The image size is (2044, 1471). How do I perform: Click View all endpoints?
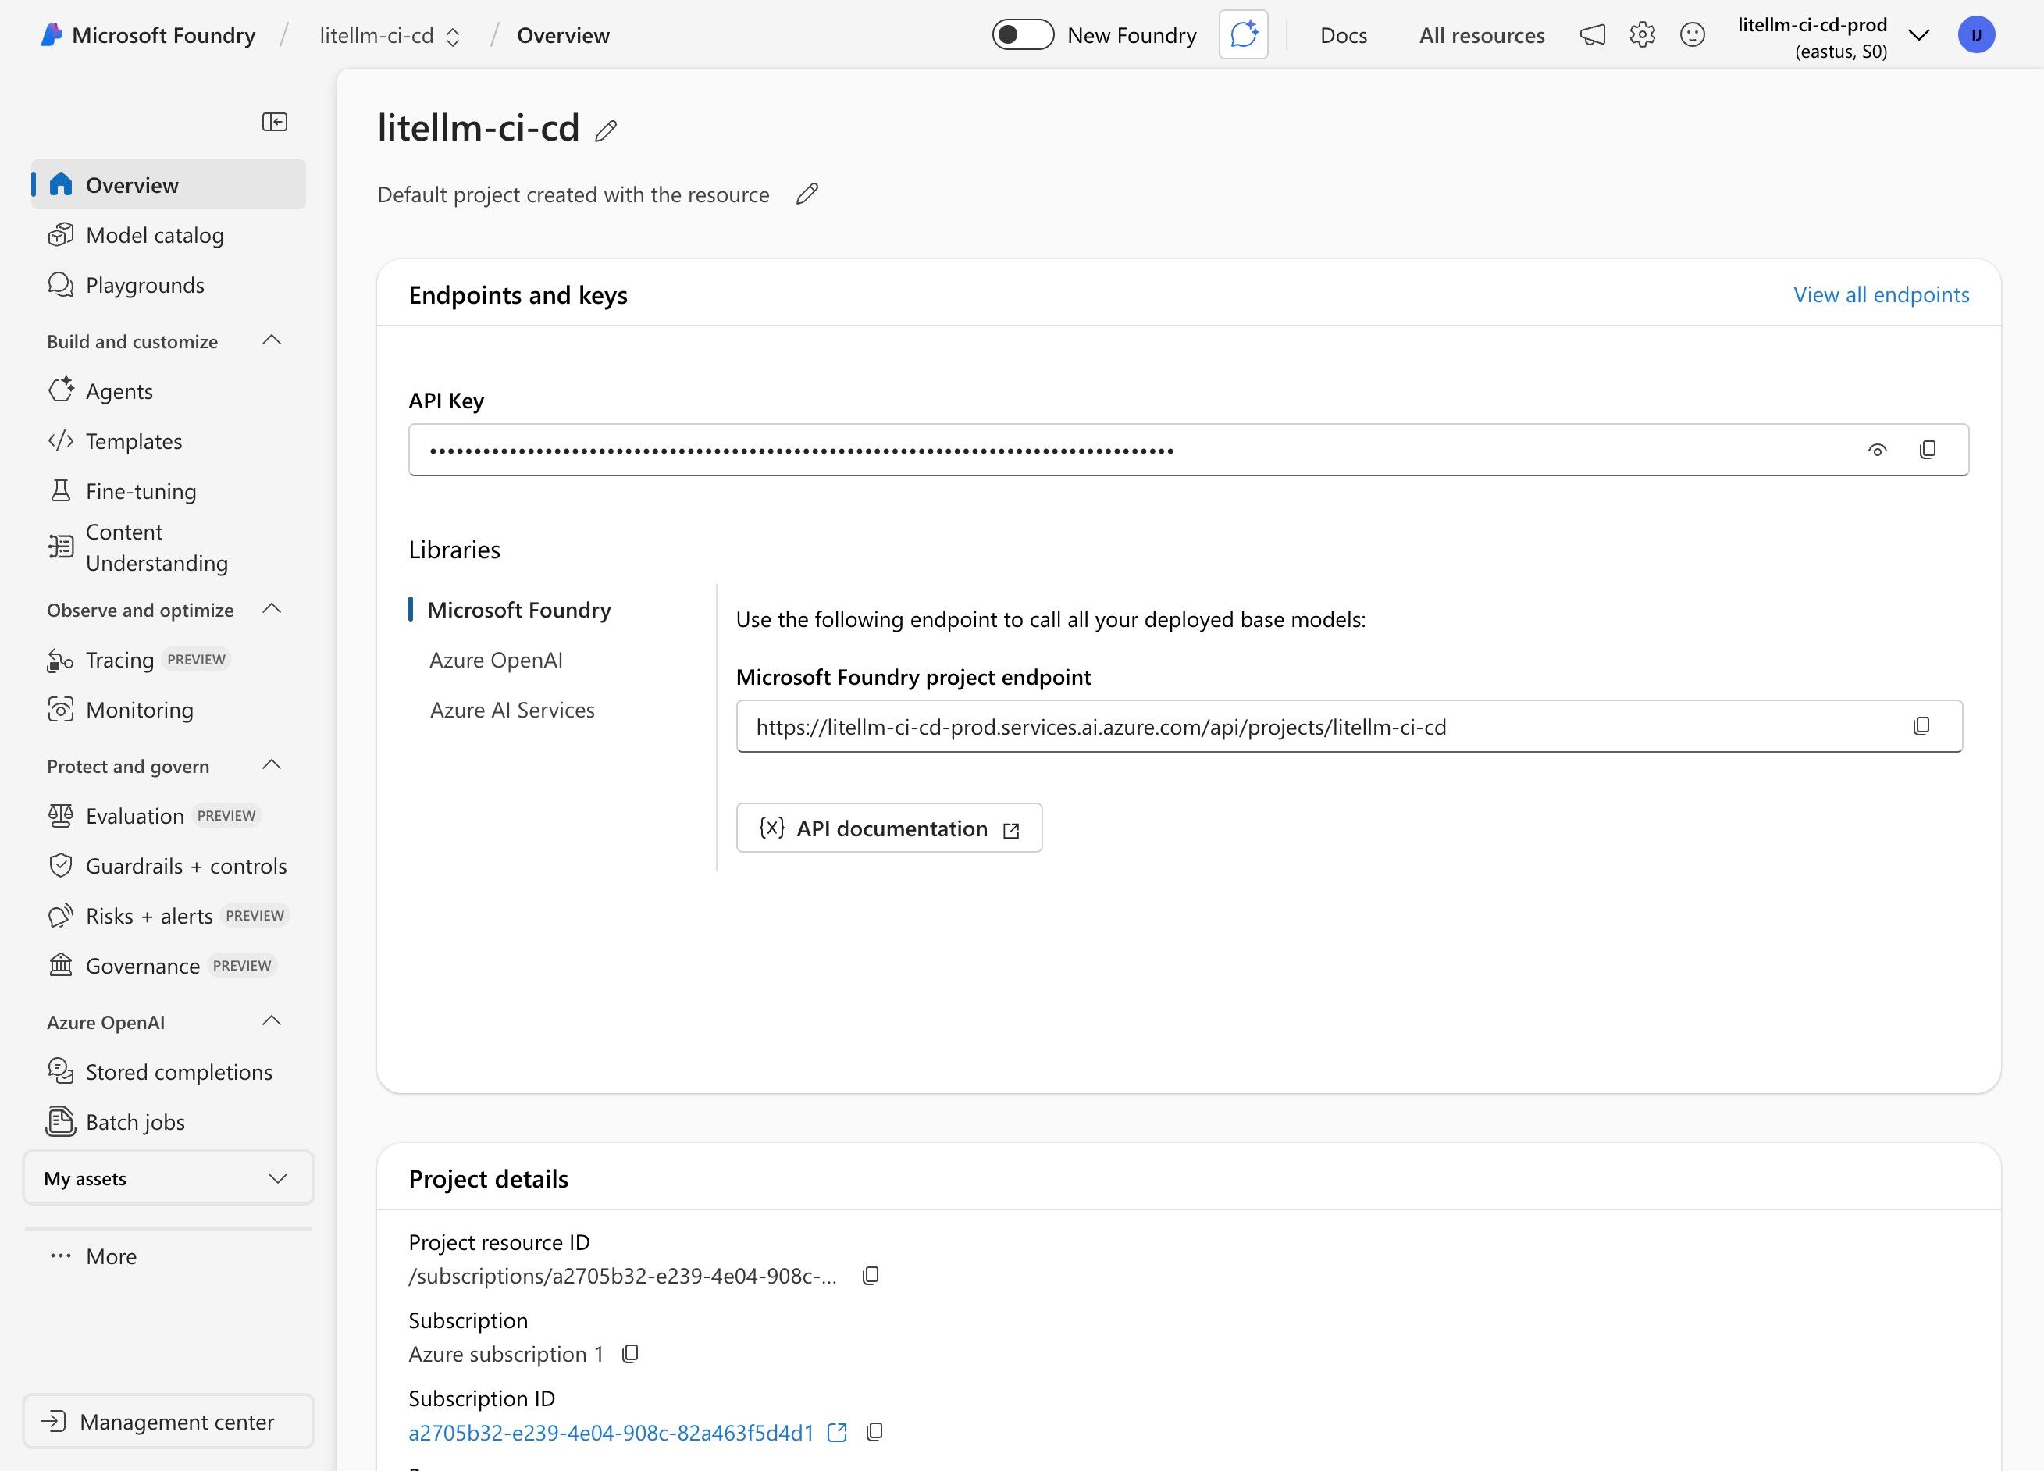tap(1880, 294)
